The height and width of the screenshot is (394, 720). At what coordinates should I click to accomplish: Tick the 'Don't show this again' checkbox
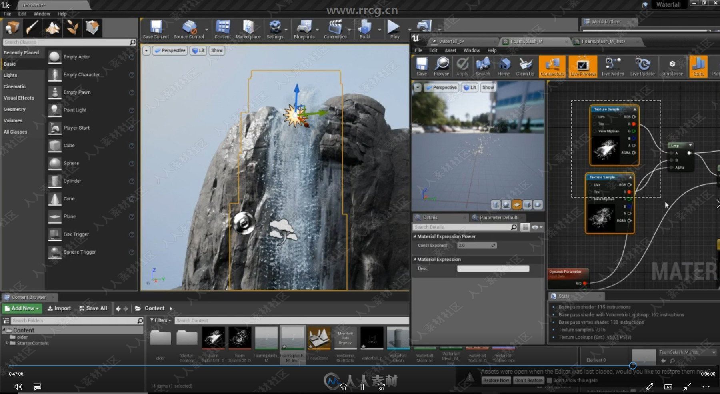click(x=549, y=380)
